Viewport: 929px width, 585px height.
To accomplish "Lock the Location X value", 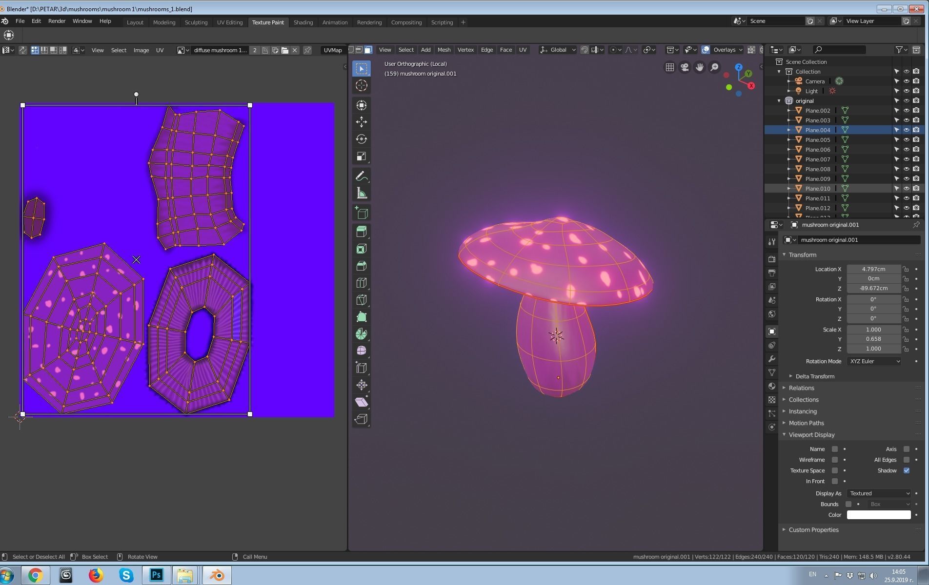I will click(906, 269).
